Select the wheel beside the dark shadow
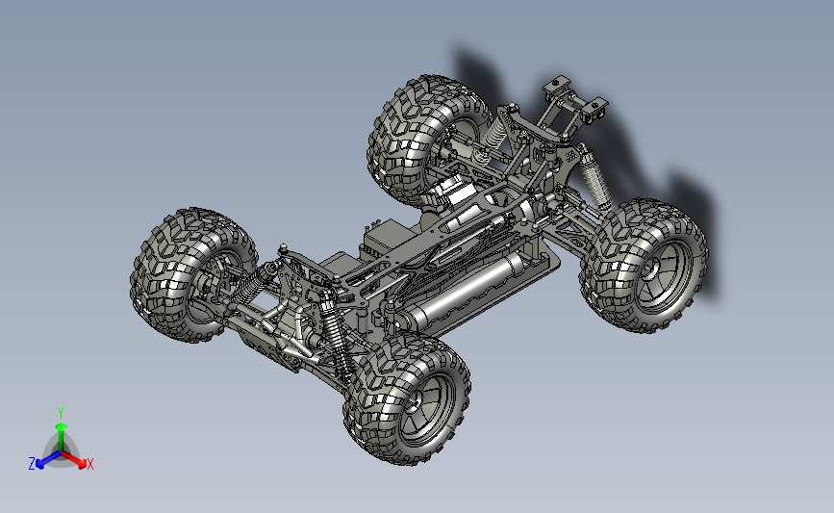Viewport: 834px width, 513px height. 644,266
